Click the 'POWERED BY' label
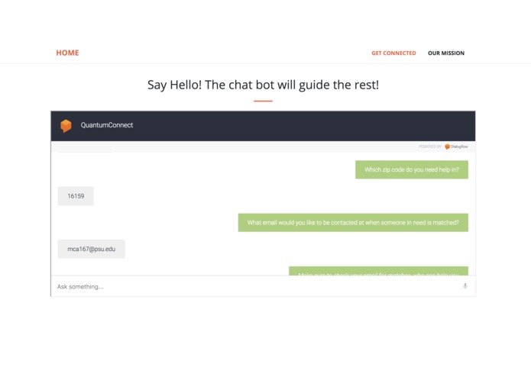Image resolution: width=531 pixels, height=377 pixels. [x=429, y=147]
